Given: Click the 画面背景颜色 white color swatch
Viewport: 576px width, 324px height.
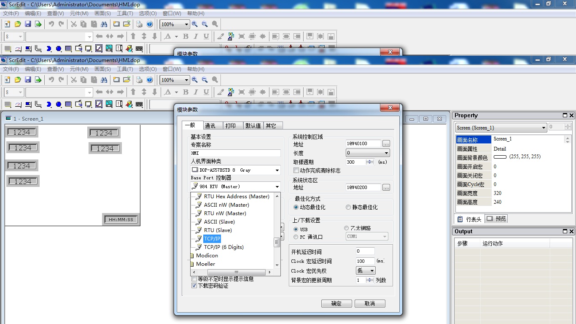Looking at the screenshot, I should (500, 157).
